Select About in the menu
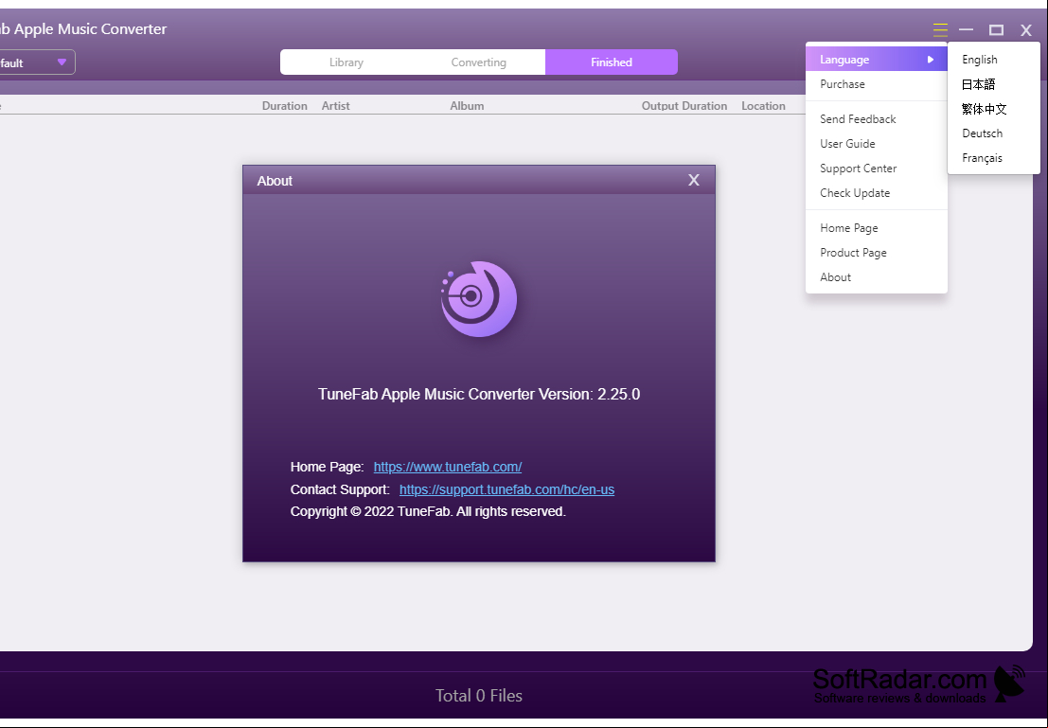This screenshot has height=728, width=1048. pos(877,277)
